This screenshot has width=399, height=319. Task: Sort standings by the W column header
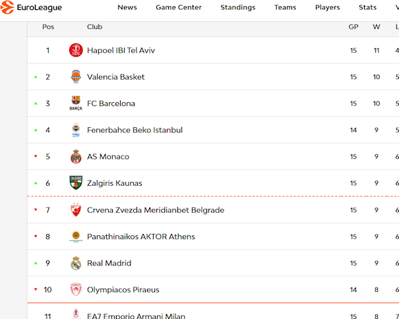coord(377,27)
